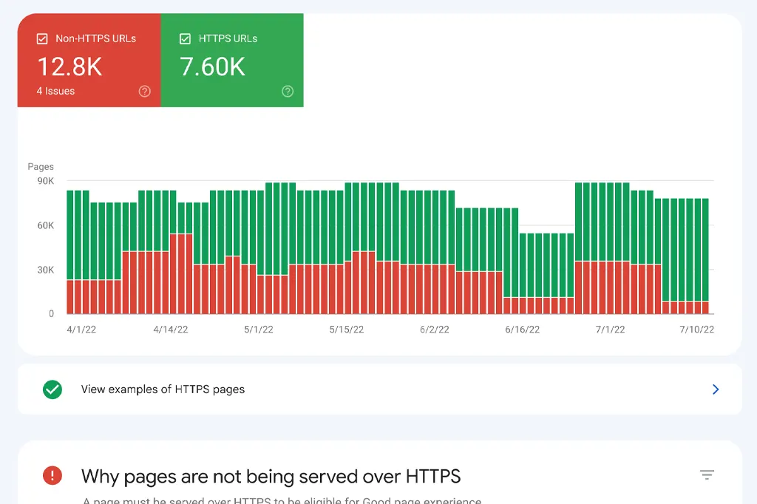Click the 4/1/22 date label on chart
Screen dimensions: 757x504
(81, 330)
